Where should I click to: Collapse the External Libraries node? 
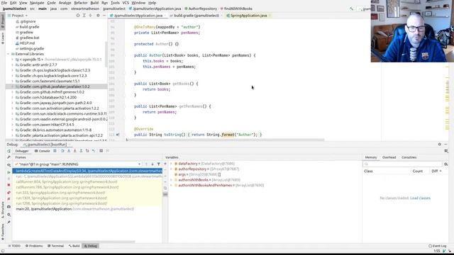point(8,54)
